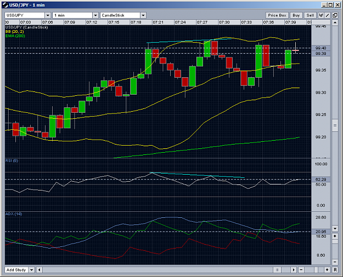Click the 100.00 RSI axis label

pyautogui.click(x=321, y=164)
